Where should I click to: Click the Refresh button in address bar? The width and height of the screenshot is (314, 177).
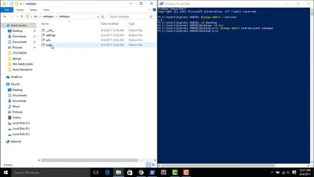click(103, 17)
